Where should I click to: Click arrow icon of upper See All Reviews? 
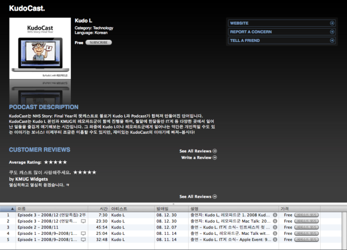[215, 151]
